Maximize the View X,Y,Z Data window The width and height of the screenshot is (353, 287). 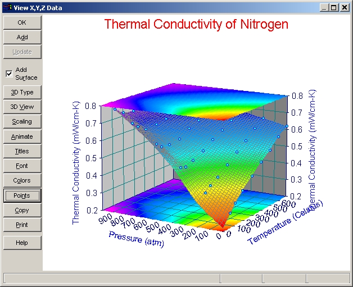334,8
